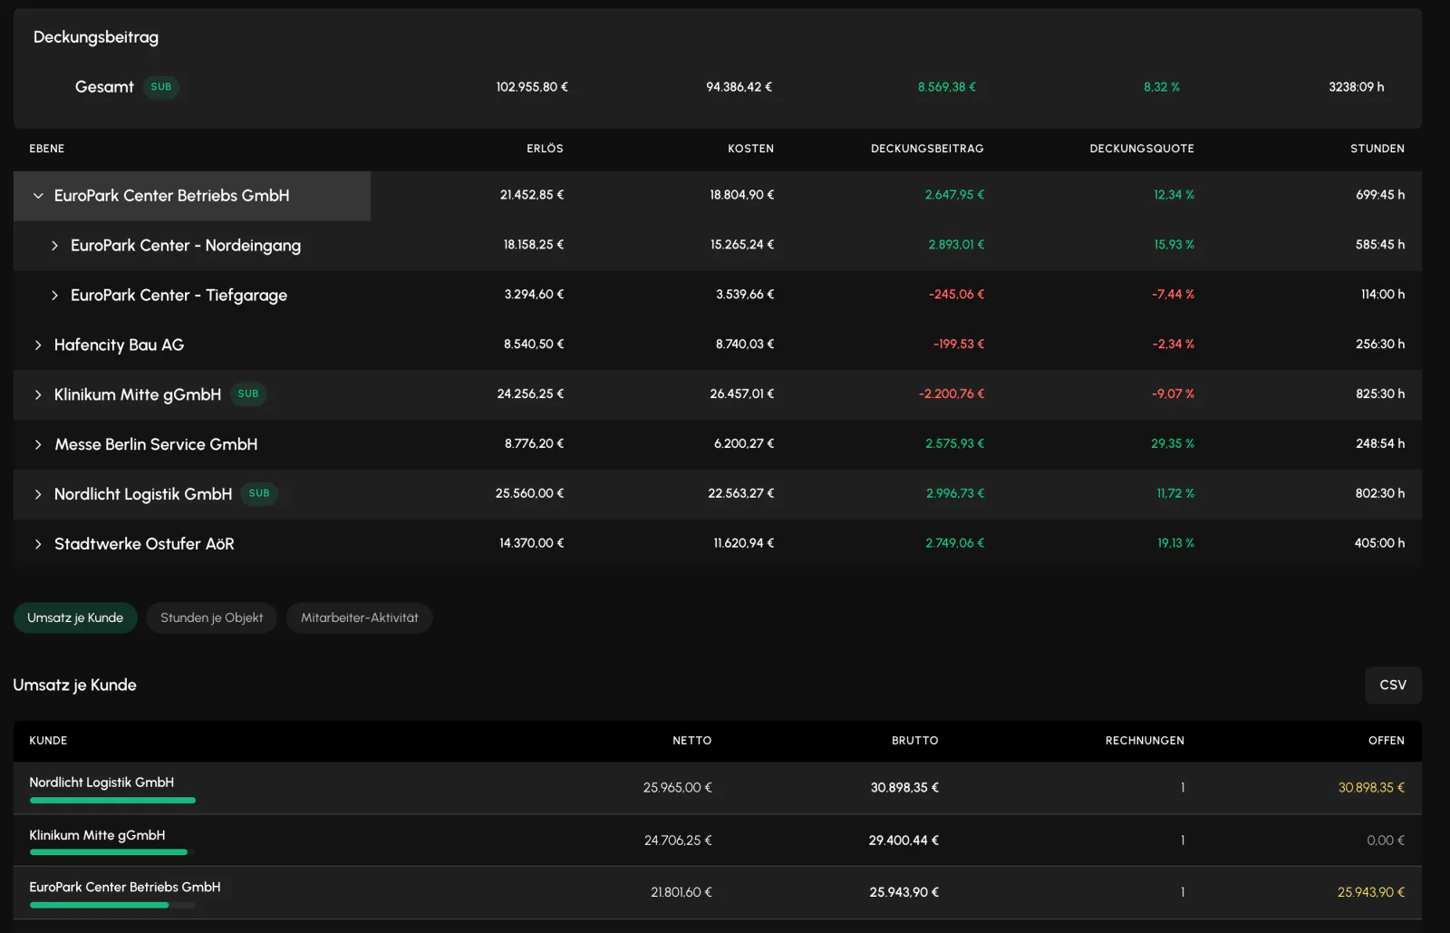
Task: Click Messe Berlin margin rate 29,35 %
Action: pos(1173,444)
